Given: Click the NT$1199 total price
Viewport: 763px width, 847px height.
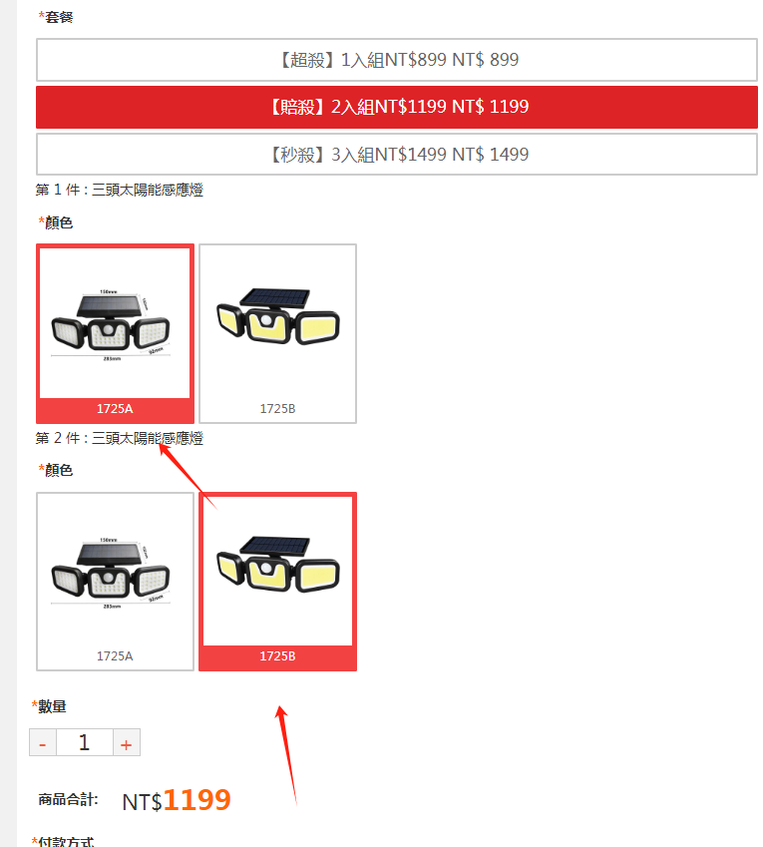Looking at the screenshot, I should click(x=177, y=800).
